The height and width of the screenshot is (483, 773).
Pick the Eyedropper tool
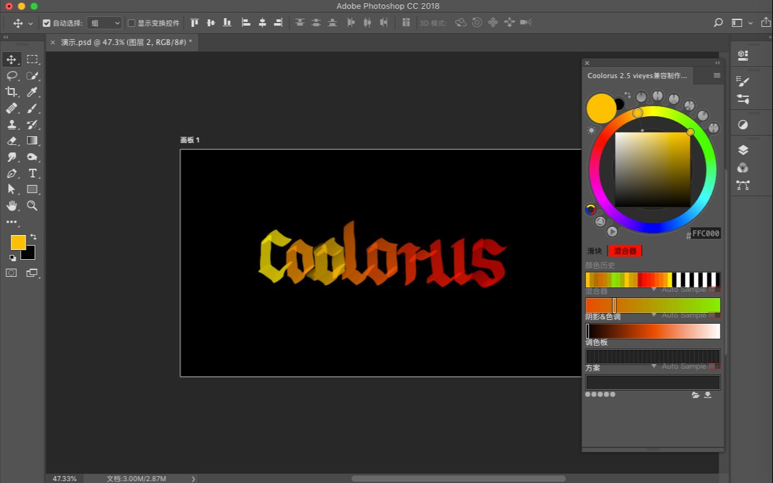click(x=32, y=92)
